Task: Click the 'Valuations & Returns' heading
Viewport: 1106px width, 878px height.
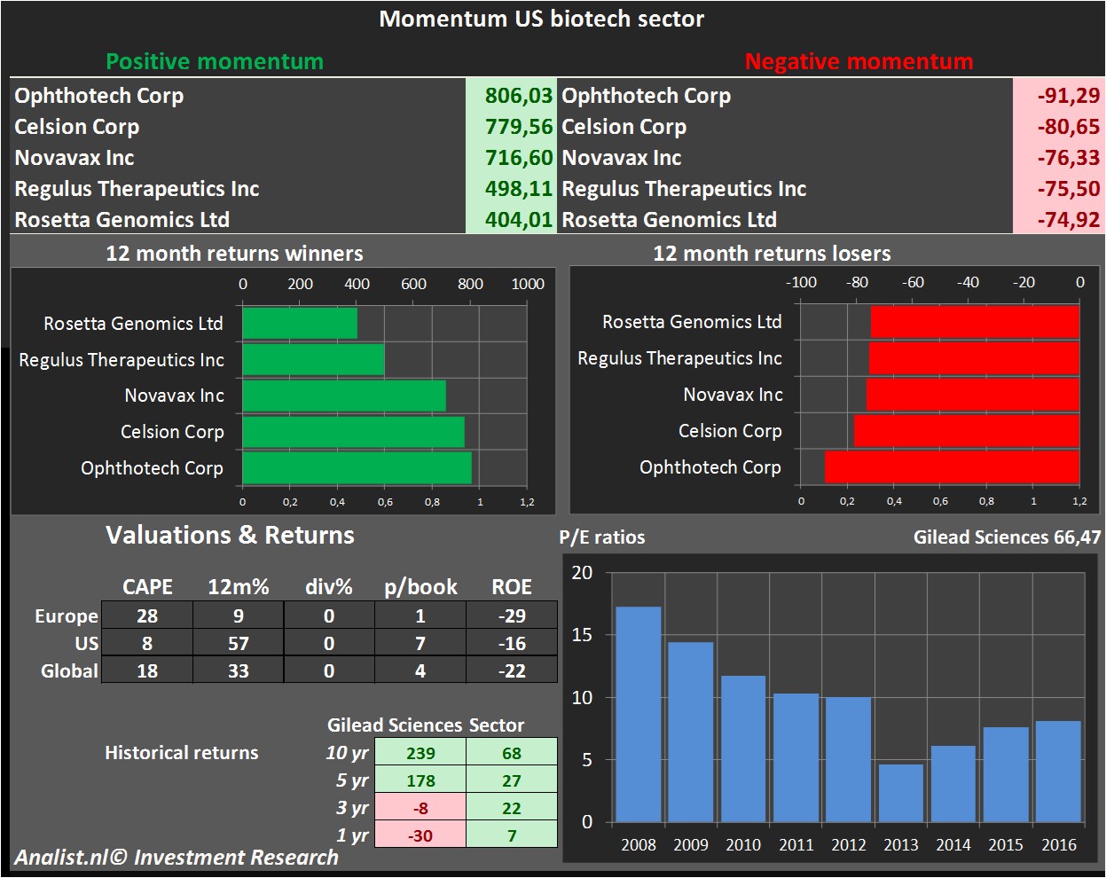Action: (230, 536)
